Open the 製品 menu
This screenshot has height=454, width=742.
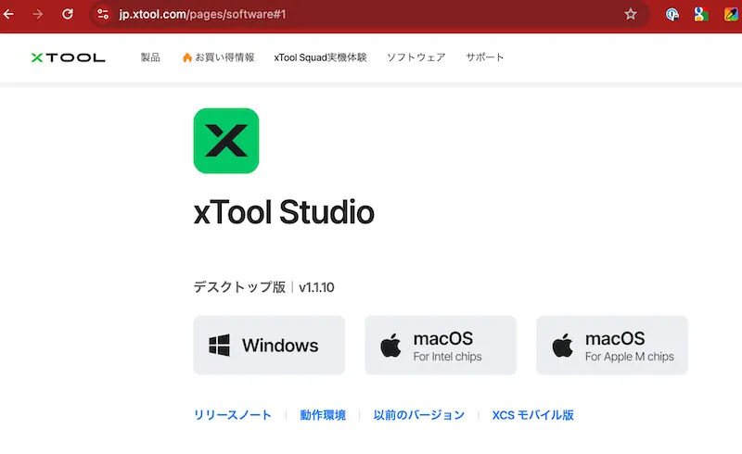pyautogui.click(x=150, y=57)
